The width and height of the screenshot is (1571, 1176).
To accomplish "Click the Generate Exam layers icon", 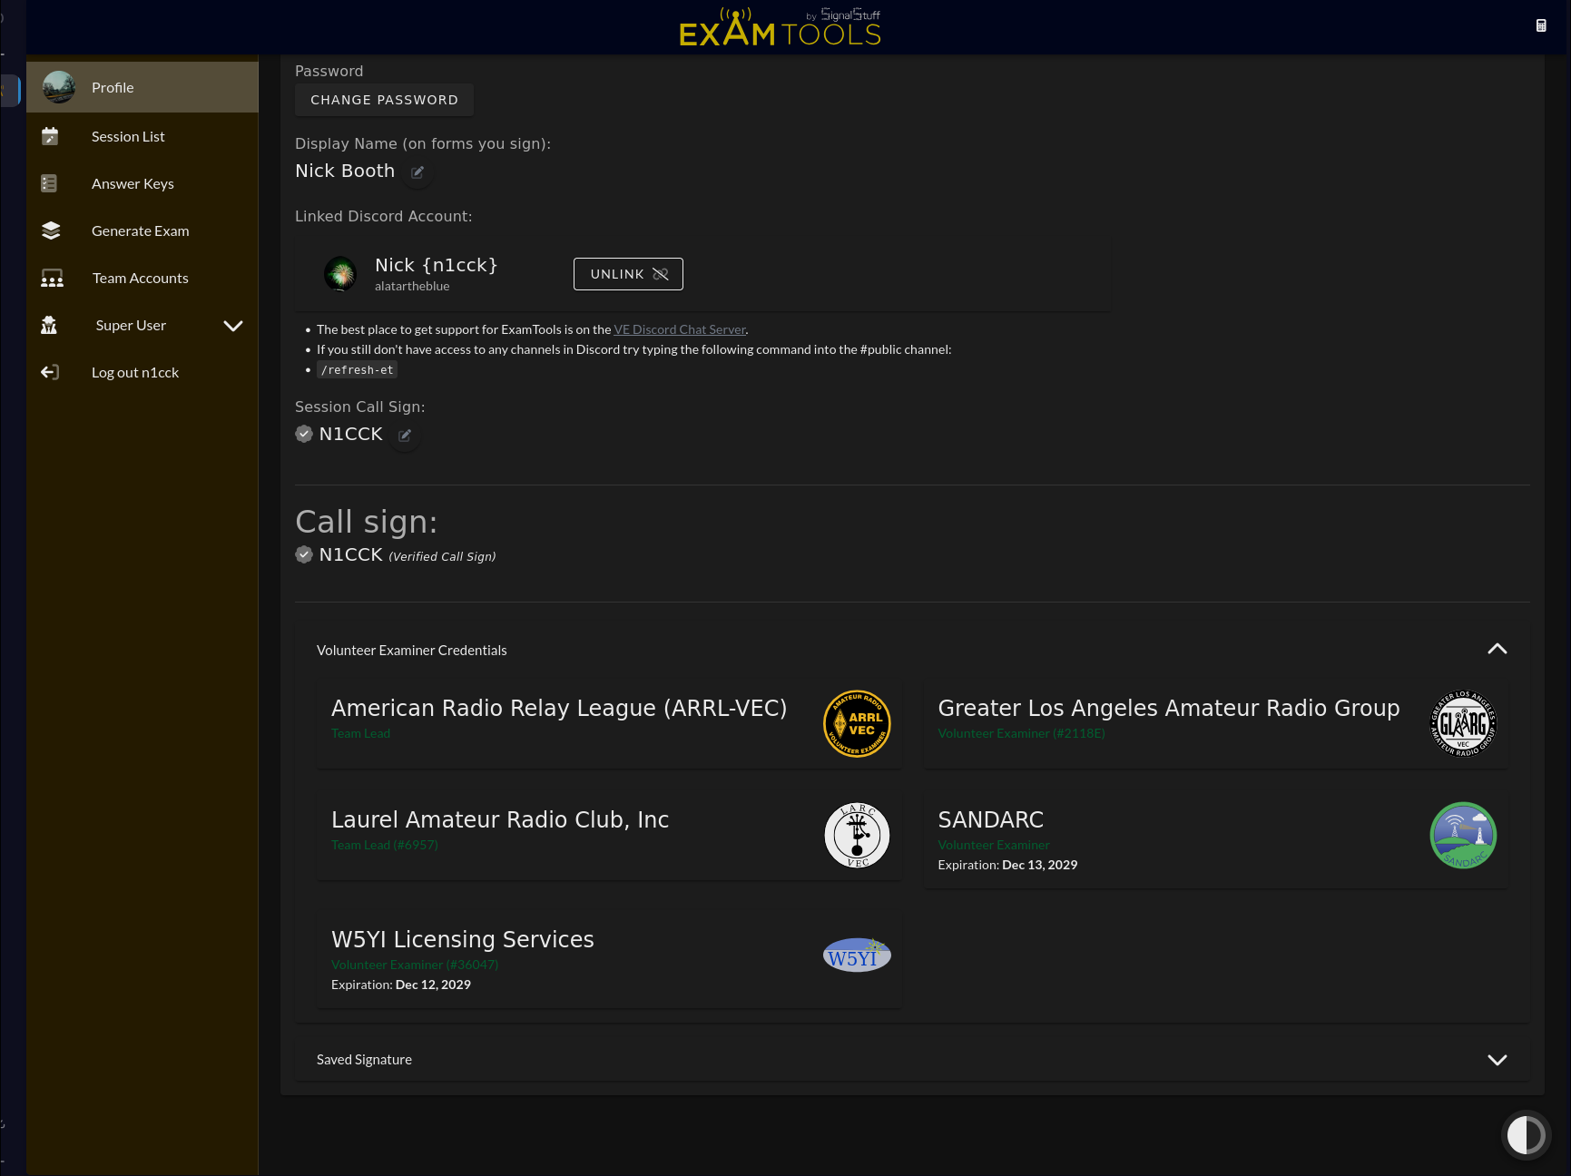I will (51, 230).
